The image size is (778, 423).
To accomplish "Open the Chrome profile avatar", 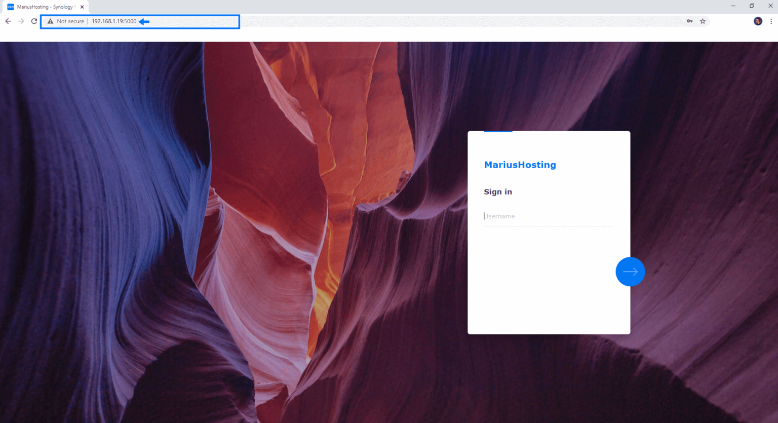I will (758, 21).
